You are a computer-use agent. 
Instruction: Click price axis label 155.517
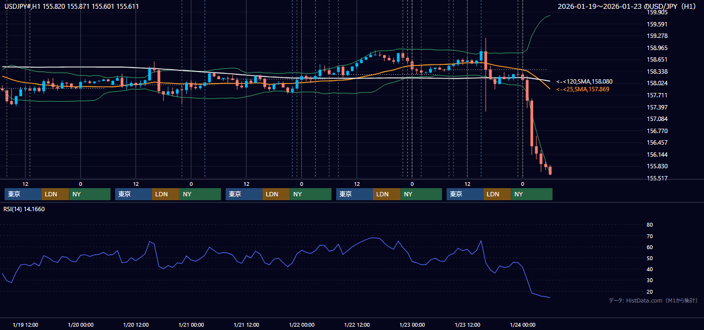tap(657, 178)
